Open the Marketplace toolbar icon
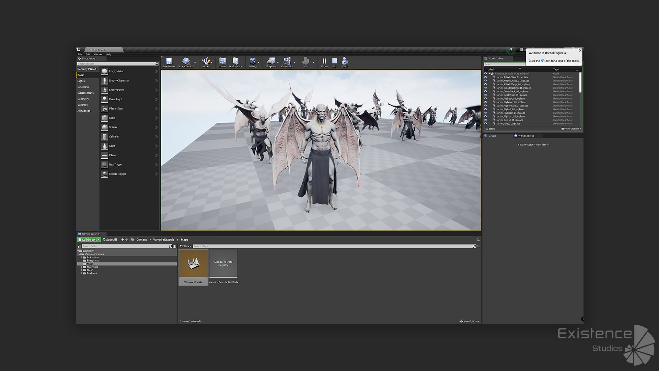 235,62
